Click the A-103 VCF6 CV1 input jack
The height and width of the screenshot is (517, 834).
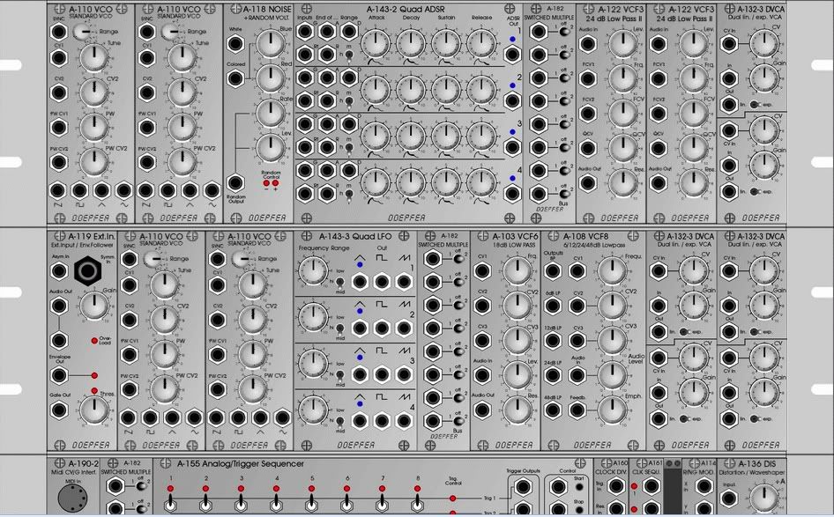[x=482, y=271]
